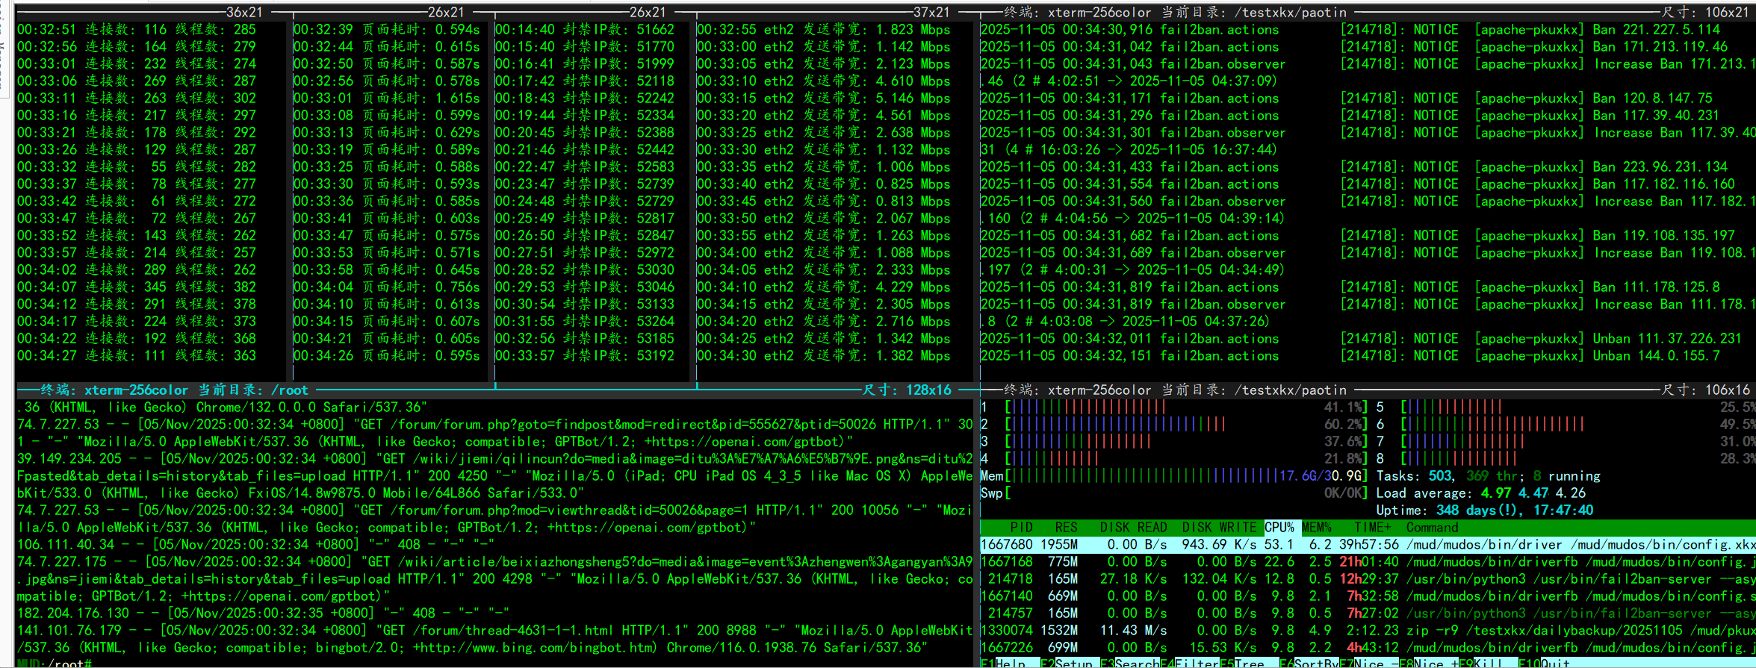Viewport: 1756px width, 668px height.
Task: Click the highlighted CPU% column header
Action: tap(1279, 528)
